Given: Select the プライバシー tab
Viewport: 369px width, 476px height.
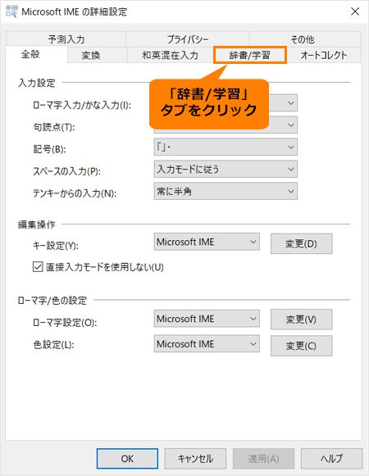Looking at the screenshot, I should (x=188, y=39).
